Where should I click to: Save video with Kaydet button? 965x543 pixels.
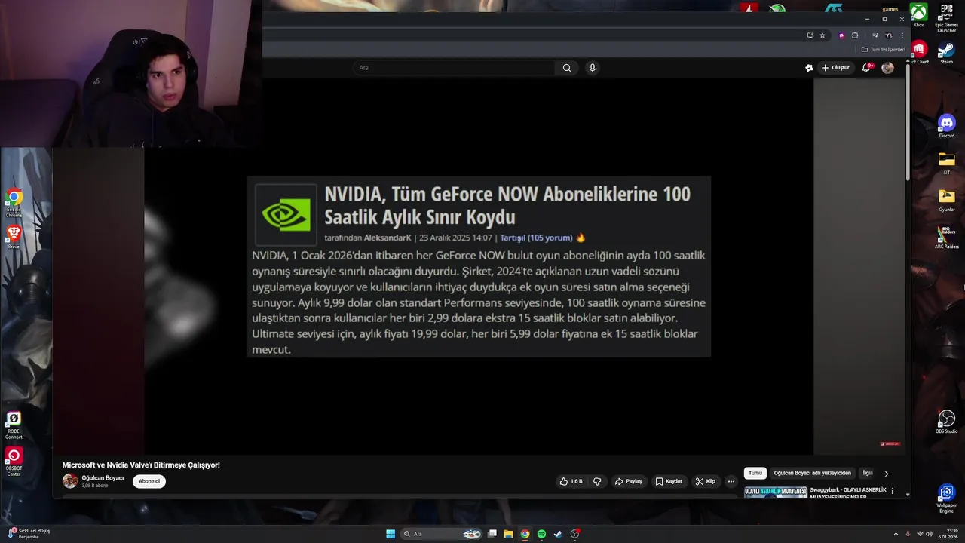pos(669,481)
